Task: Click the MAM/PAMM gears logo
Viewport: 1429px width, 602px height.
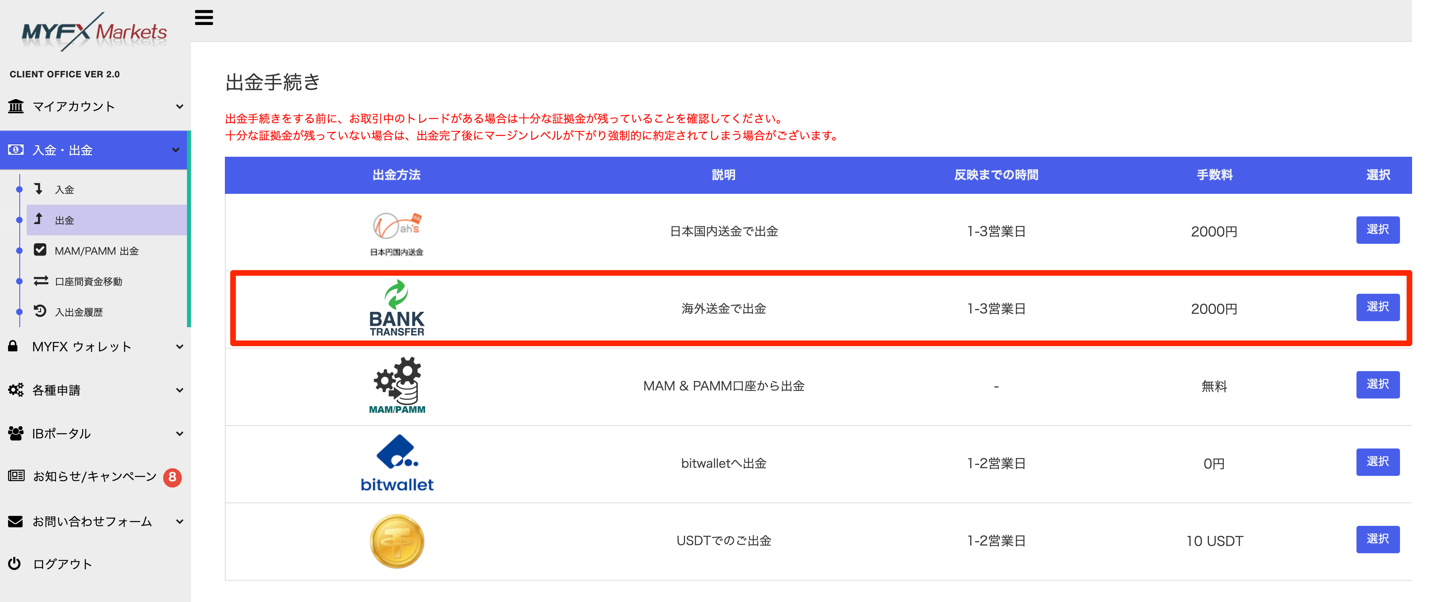Action: (397, 386)
